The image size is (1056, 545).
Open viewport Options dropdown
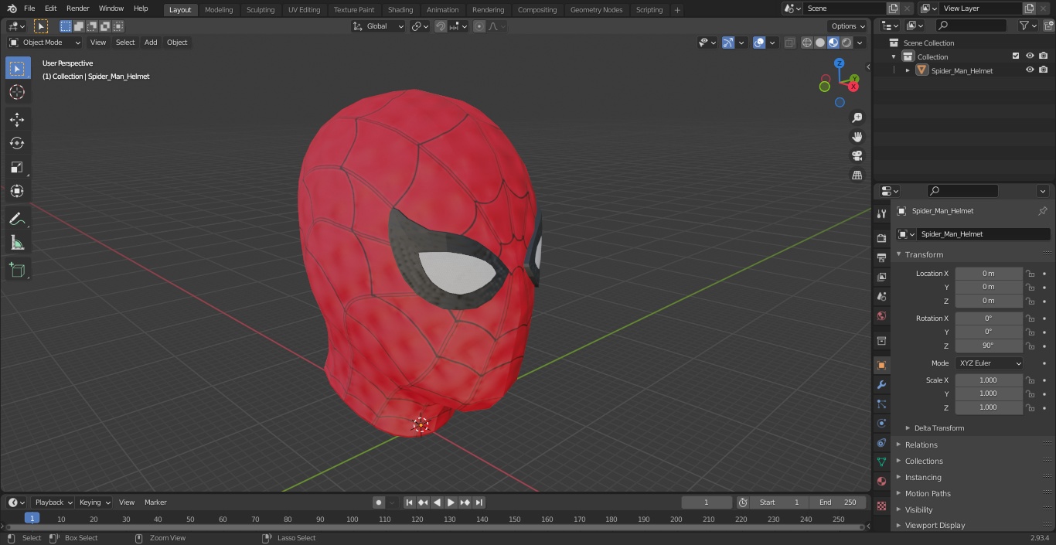click(848, 26)
